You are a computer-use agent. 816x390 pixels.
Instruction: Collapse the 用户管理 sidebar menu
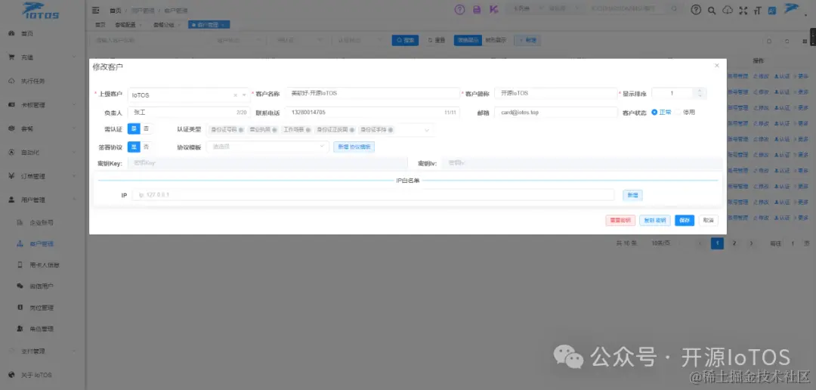[42, 200]
